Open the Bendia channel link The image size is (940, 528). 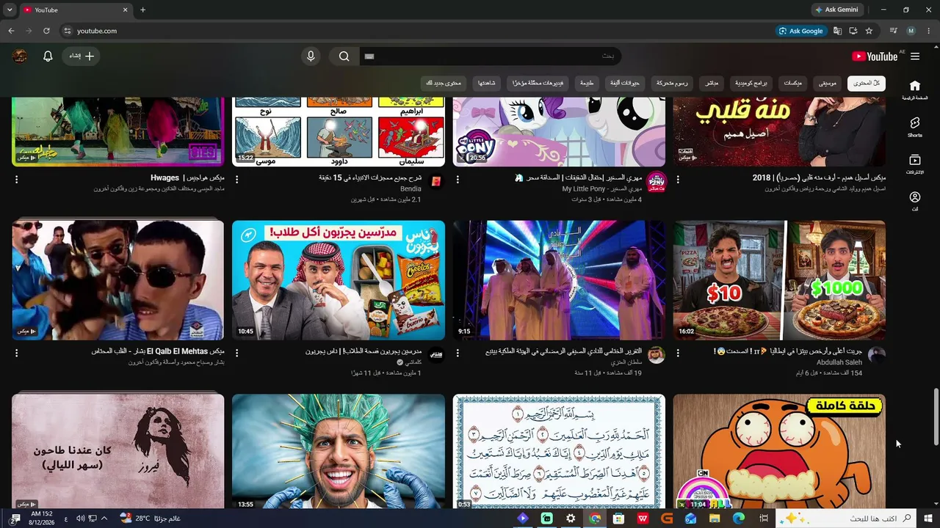(411, 189)
